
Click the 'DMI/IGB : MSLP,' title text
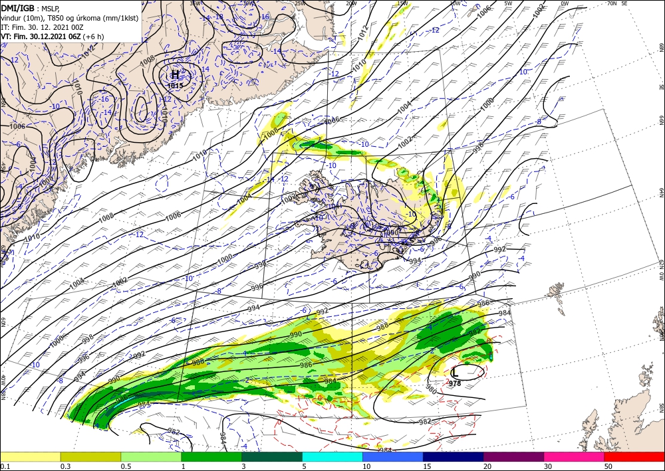coord(29,7)
